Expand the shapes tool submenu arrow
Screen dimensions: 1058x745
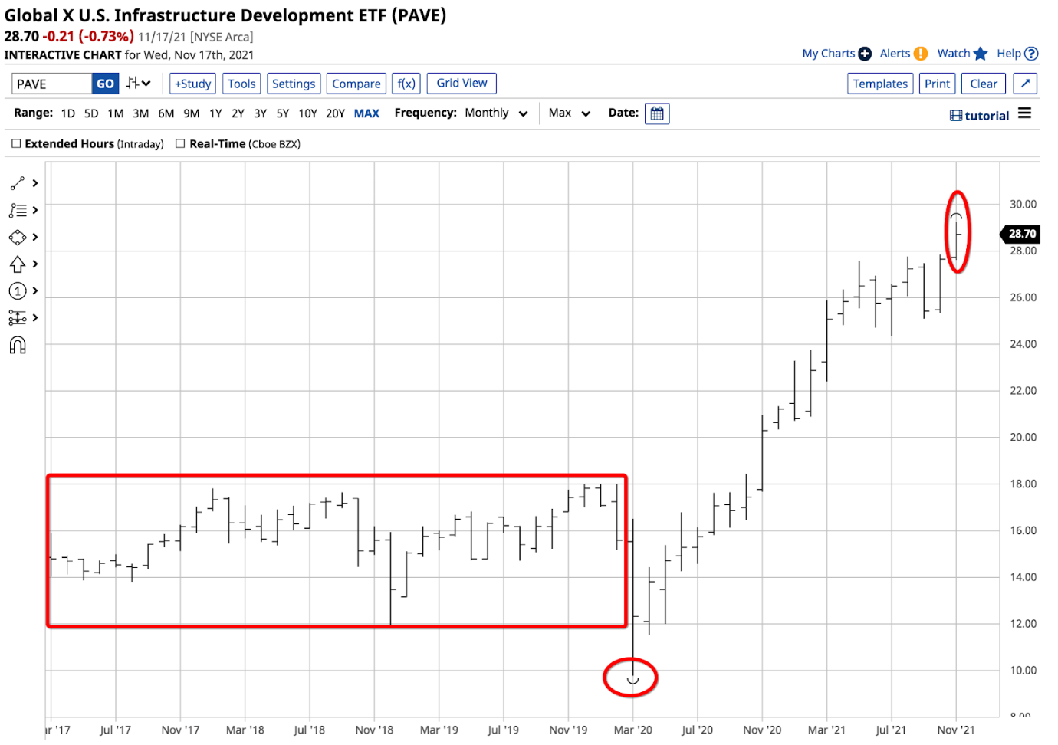(x=34, y=237)
